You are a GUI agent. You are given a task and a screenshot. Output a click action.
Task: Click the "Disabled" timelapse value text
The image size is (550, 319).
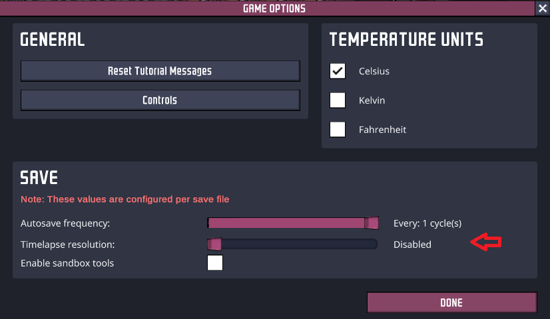(x=412, y=245)
